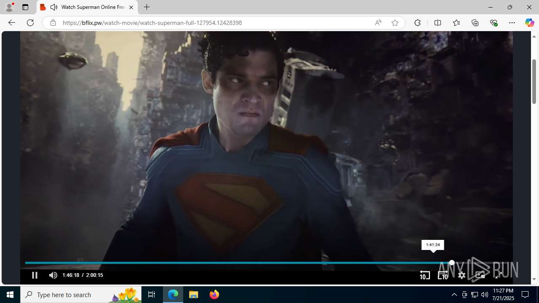Enter fullscreen mode in video player
Screen dimensions: 539x303
point(499,275)
